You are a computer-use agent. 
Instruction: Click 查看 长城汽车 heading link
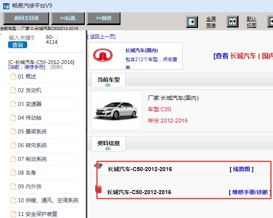click(243, 56)
